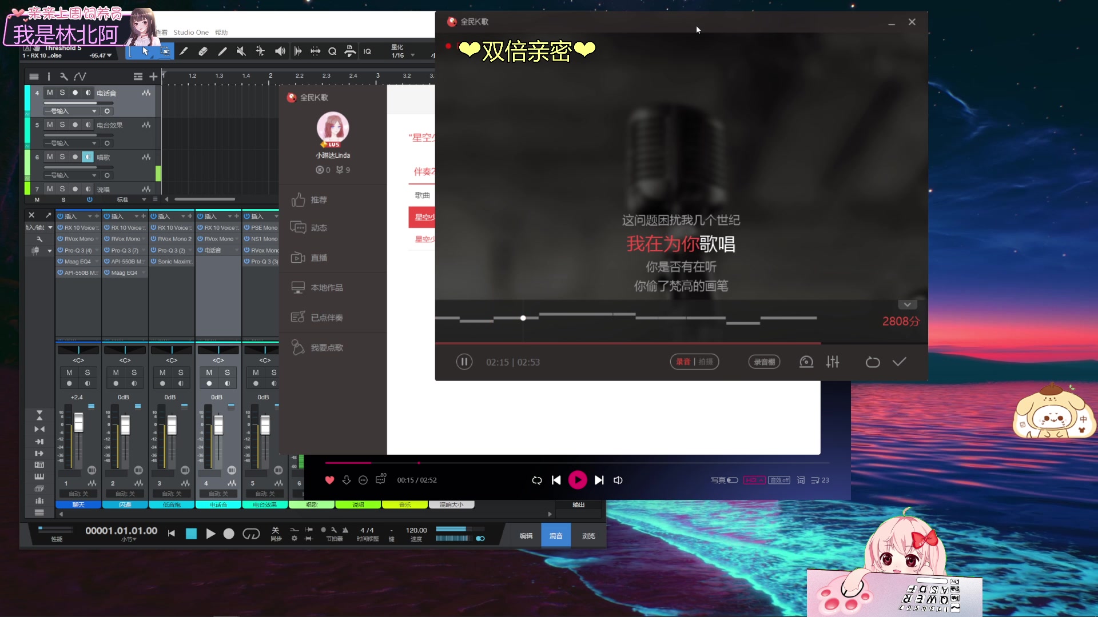Open comments icon showing 80
The height and width of the screenshot is (617, 1098).
point(381,479)
